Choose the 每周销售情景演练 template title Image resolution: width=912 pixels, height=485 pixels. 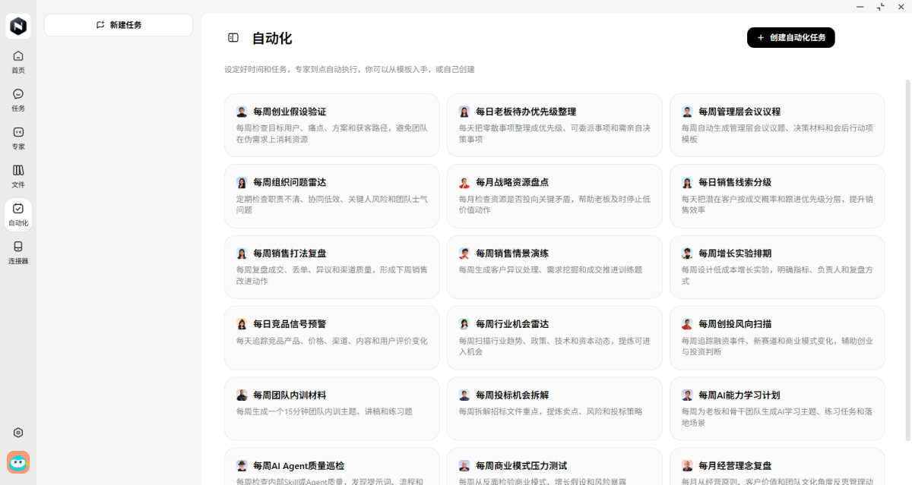click(x=512, y=254)
